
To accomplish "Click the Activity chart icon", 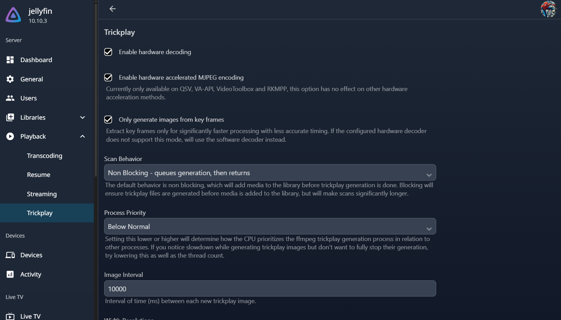I will (10, 274).
